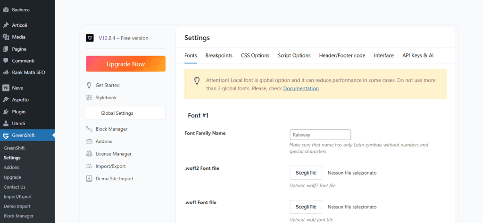The image size is (483, 223).
Task: Click the Plugin plug icon
Action: click(6, 112)
